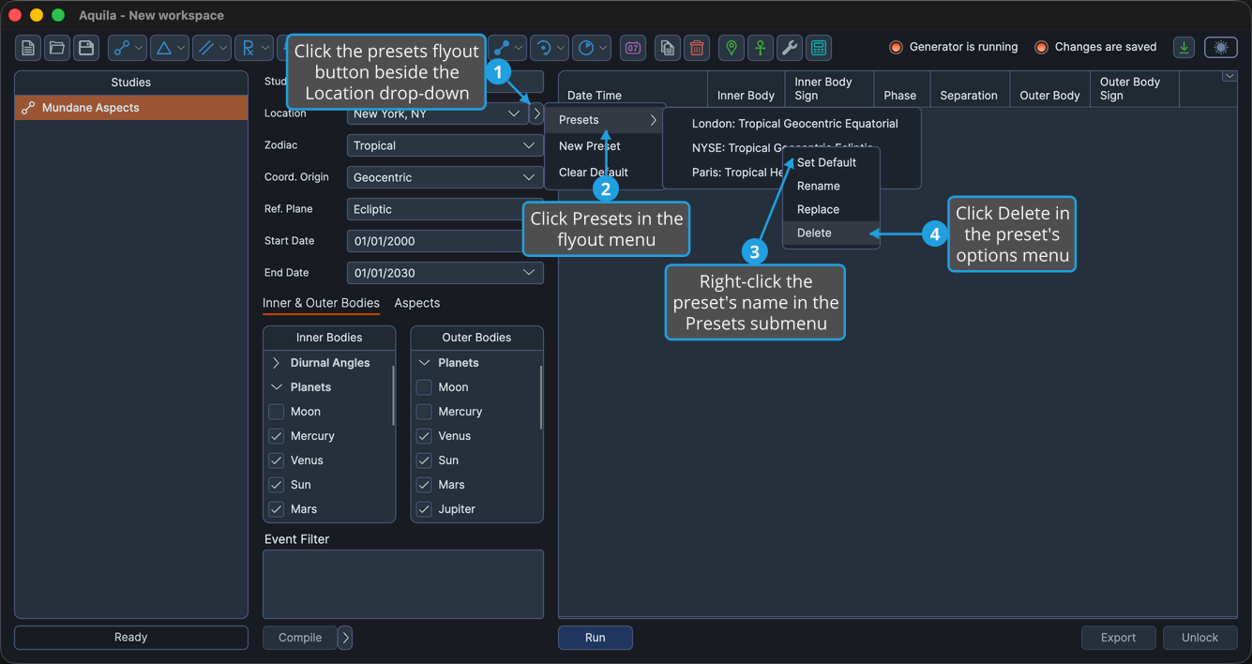This screenshot has height=664, width=1252.
Task: Uncheck Mars in Inner Bodies
Action: click(x=276, y=509)
